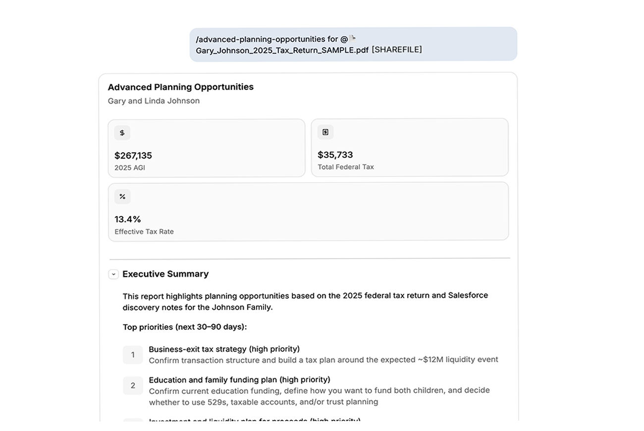Click the Top priorities next 30–90 days label
This screenshot has height=431, width=644.
(185, 327)
